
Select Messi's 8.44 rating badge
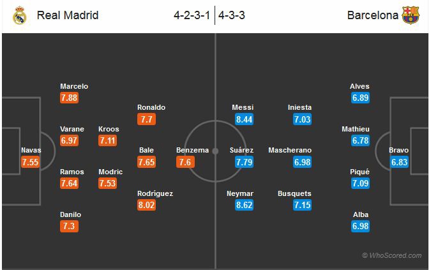[x=243, y=119]
